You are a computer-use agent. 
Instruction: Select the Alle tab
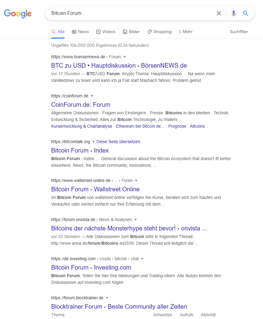58,32
